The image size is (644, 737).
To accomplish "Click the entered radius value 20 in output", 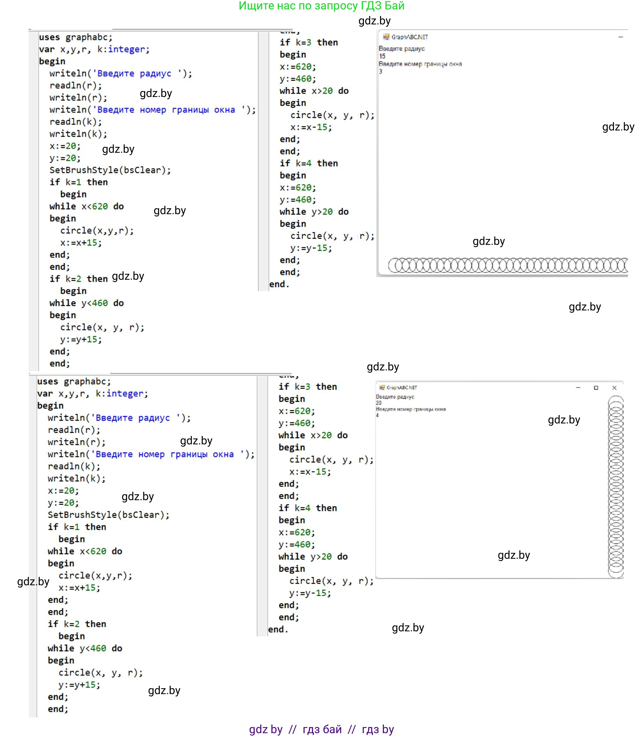I will point(379,403).
